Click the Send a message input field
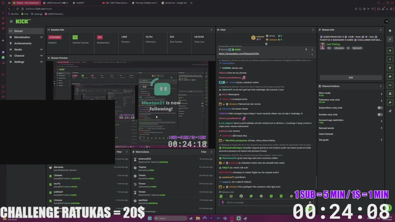The width and height of the screenshot is (395, 222). [x=265, y=203]
